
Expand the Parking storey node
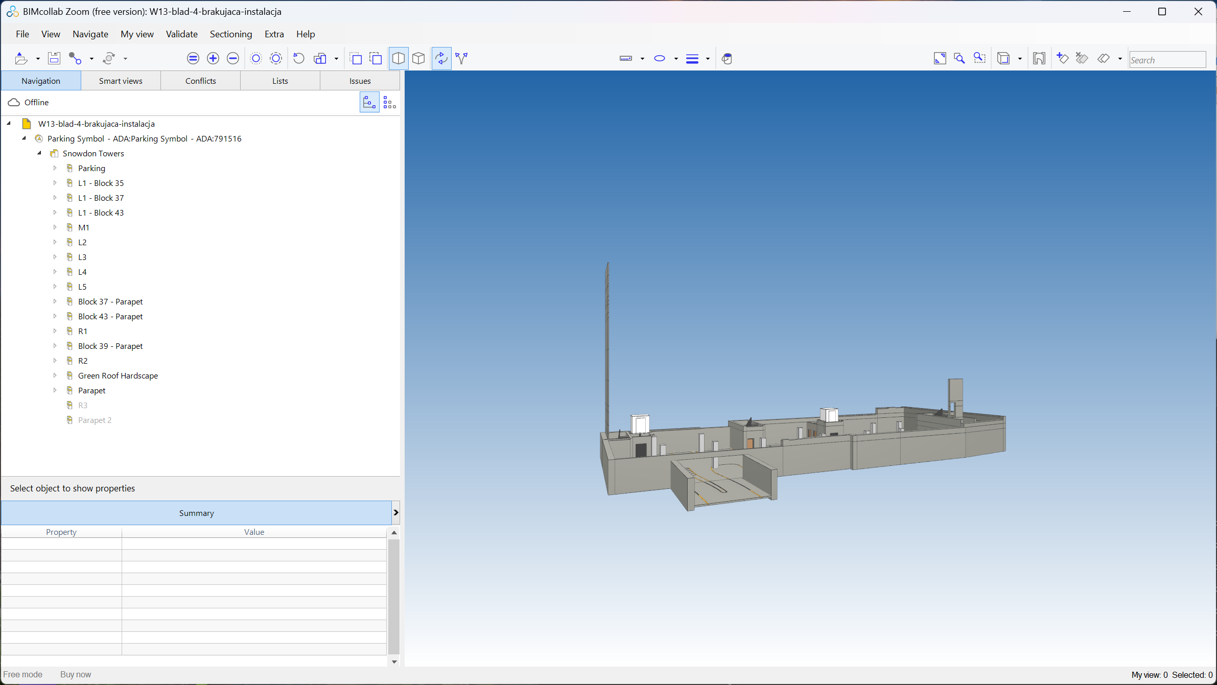coord(55,168)
